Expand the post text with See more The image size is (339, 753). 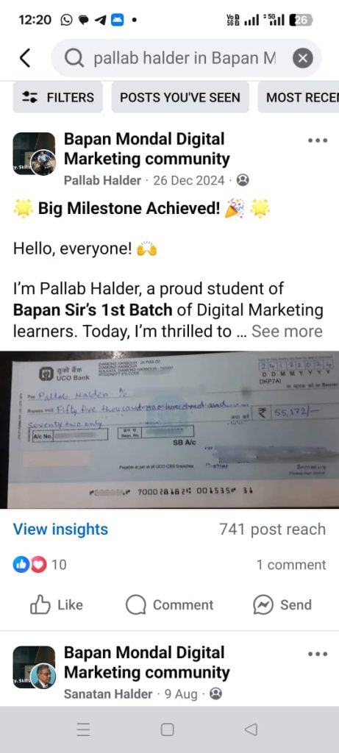[287, 332]
